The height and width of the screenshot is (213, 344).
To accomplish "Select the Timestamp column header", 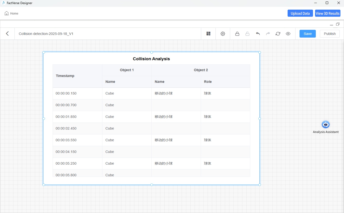I will [x=65, y=76].
